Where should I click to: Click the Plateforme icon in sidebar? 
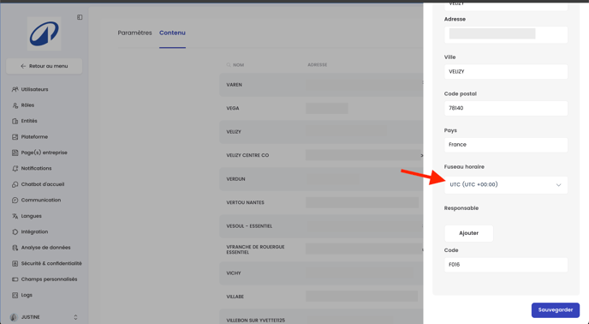pyautogui.click(x=15, y=137)
